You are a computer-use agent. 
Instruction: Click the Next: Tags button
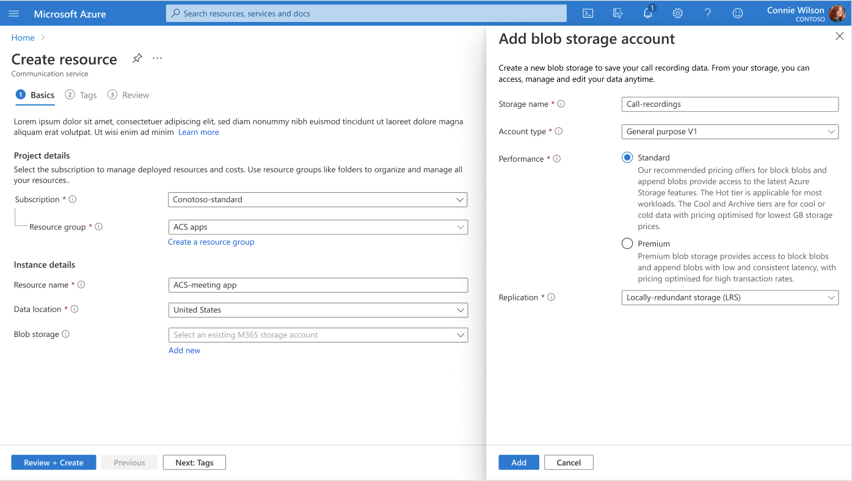(194, 463)
